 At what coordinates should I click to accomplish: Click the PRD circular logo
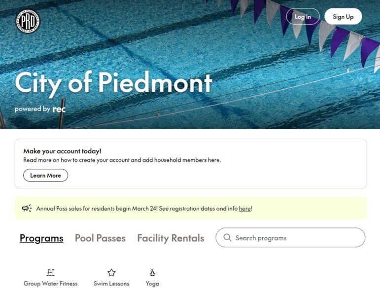(28, 21)
